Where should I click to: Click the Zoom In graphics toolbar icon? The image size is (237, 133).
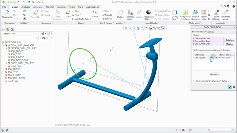[130, 28]
